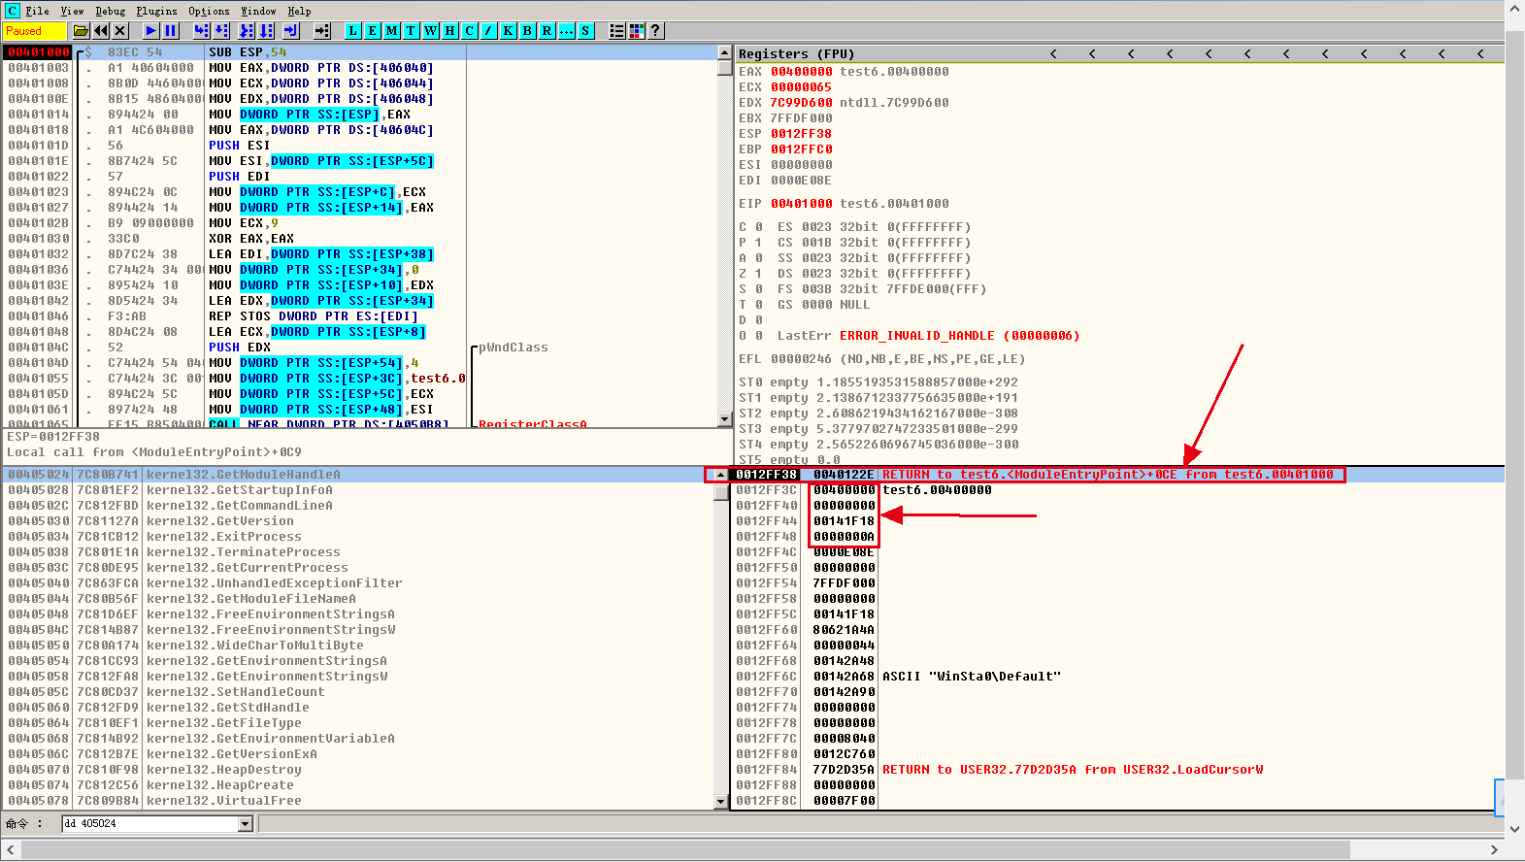Open the File menu
This screenshot has width=1525, height=862.
[x=38, y=11]
